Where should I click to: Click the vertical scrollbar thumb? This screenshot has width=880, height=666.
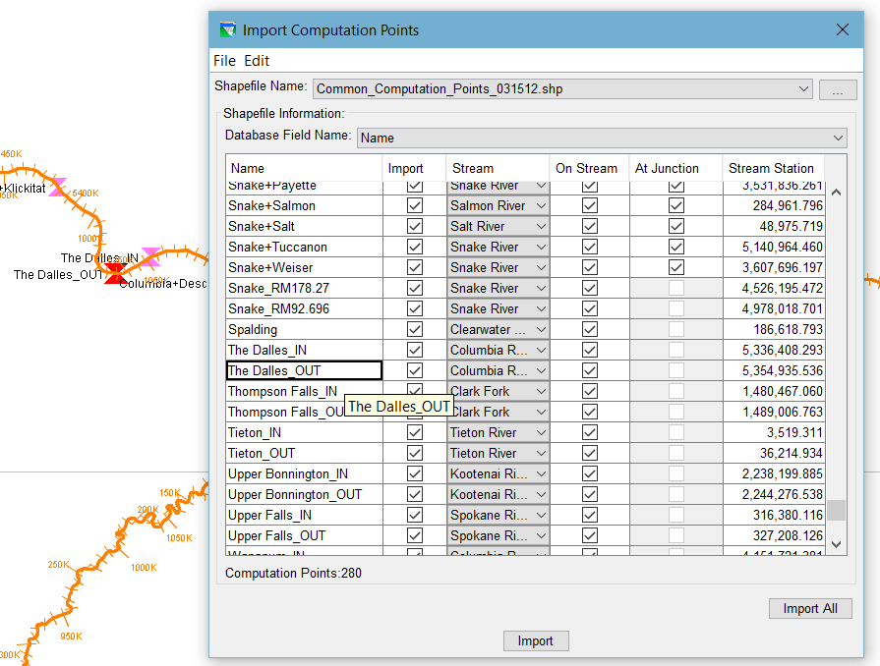click(836, 510)
